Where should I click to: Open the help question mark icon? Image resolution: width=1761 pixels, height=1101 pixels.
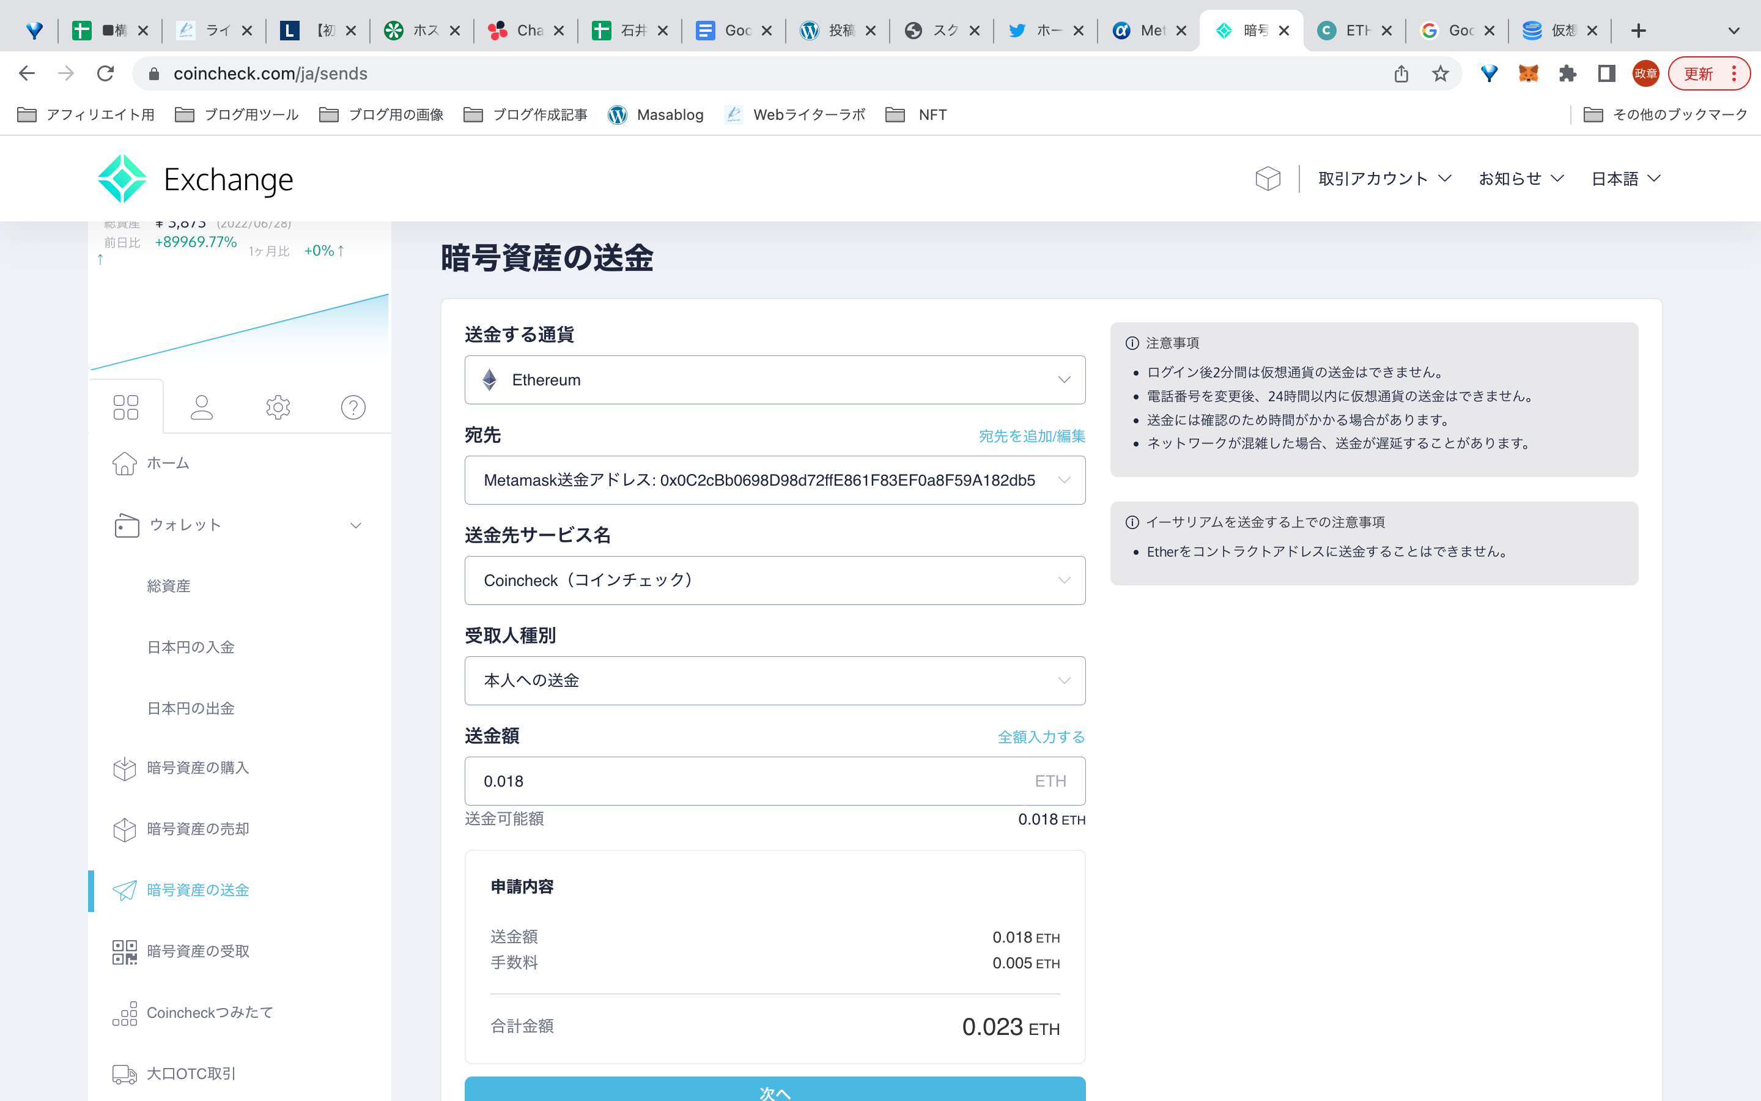[353, 407]
